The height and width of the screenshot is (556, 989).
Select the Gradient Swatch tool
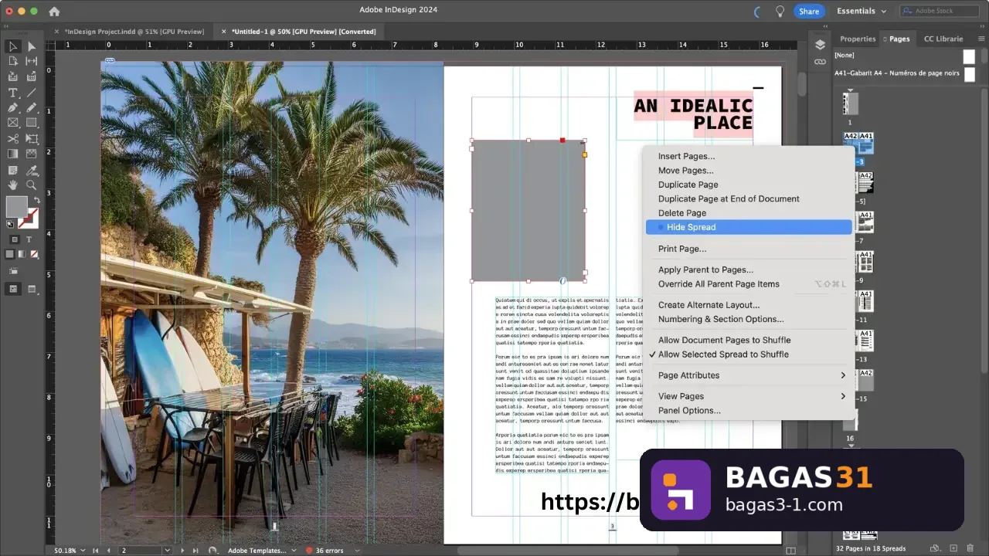13,154
